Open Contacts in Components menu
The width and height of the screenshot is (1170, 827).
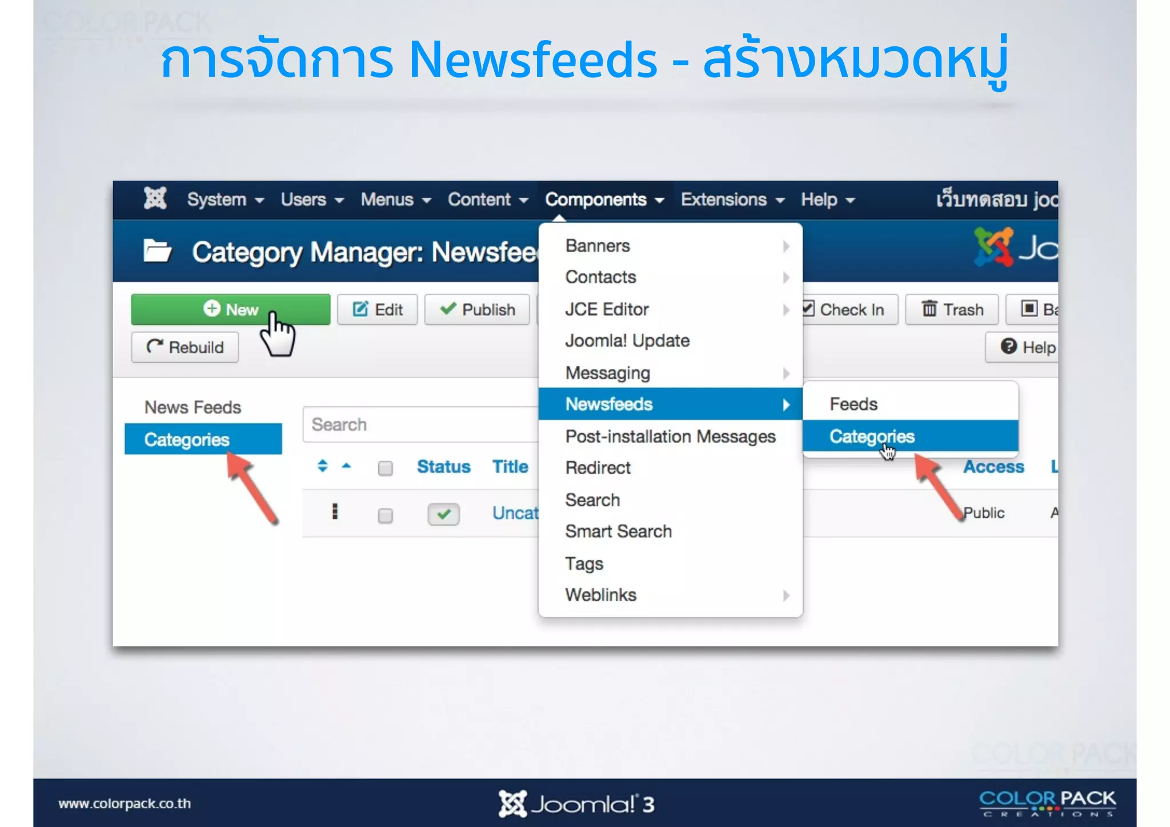(x=671, y=277)
